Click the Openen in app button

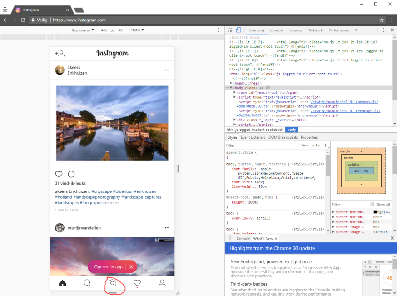pos(108,267)
